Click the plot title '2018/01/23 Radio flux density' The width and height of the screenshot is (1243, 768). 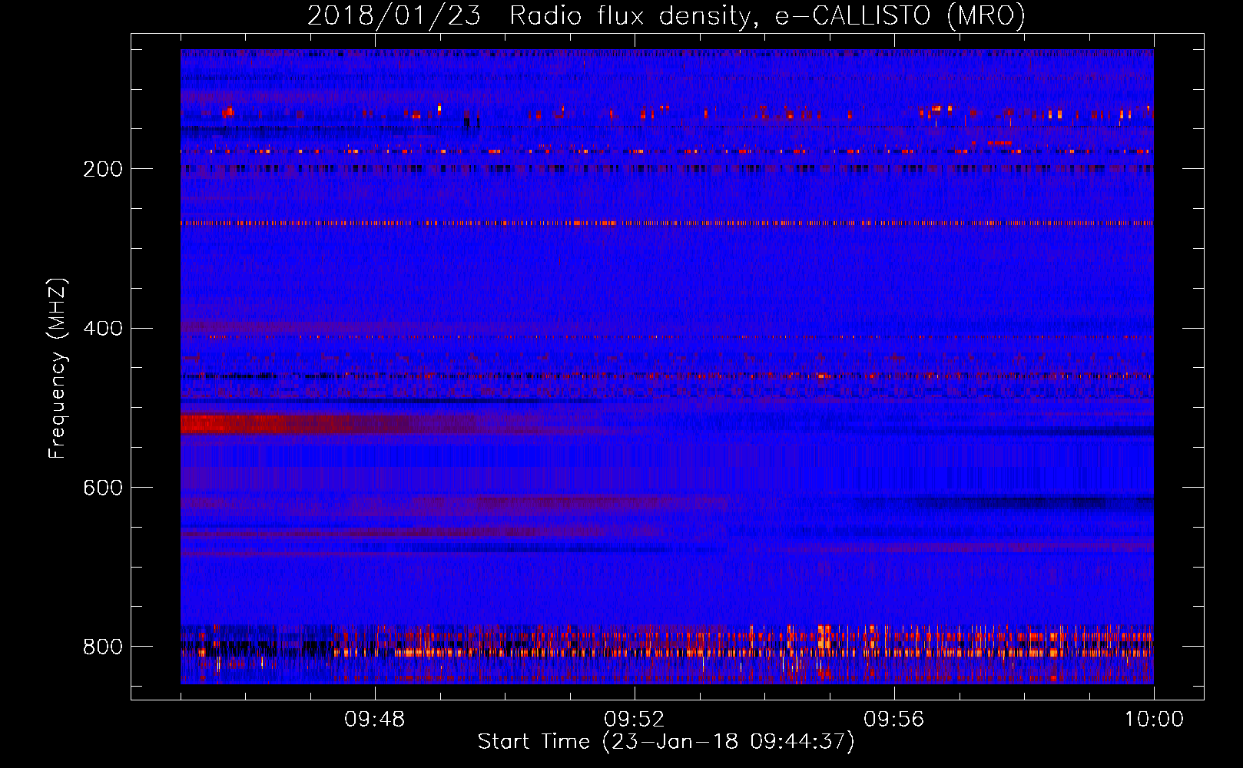tap(666, 15)
